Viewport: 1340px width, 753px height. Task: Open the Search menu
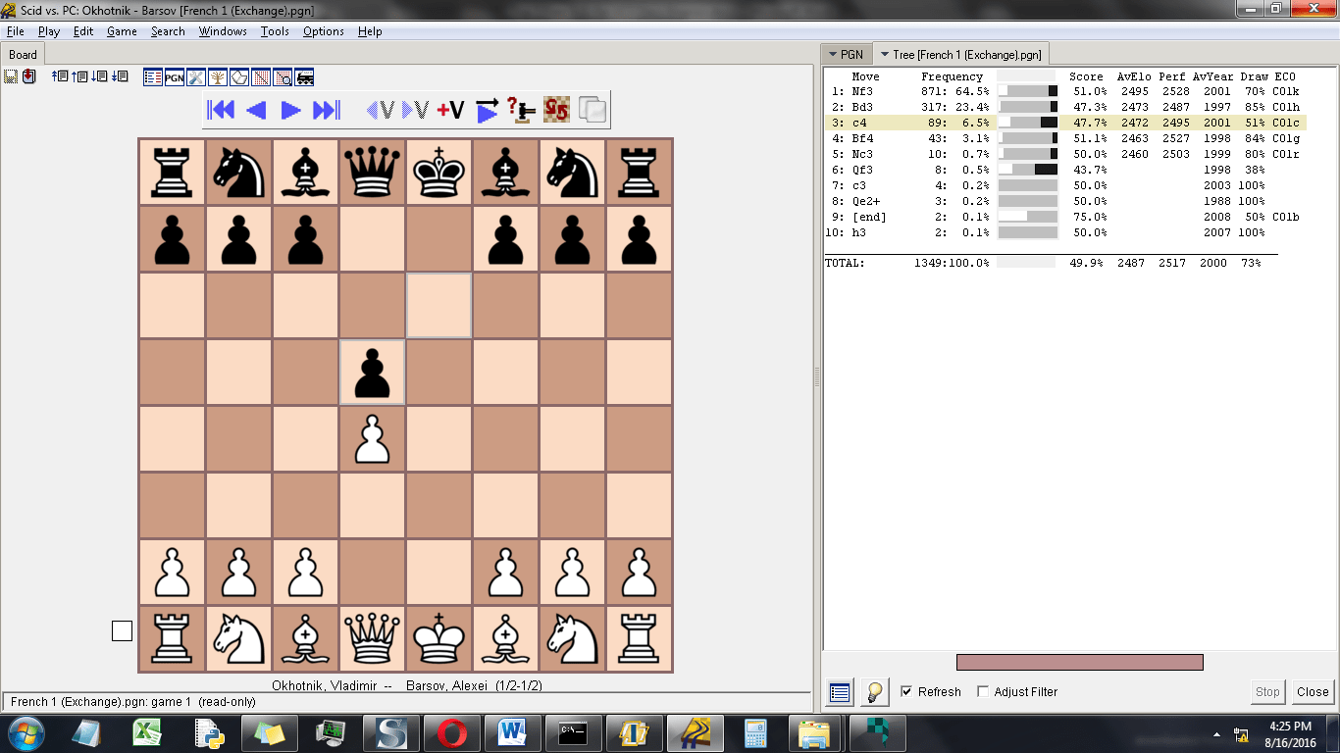tap(167, 30)
